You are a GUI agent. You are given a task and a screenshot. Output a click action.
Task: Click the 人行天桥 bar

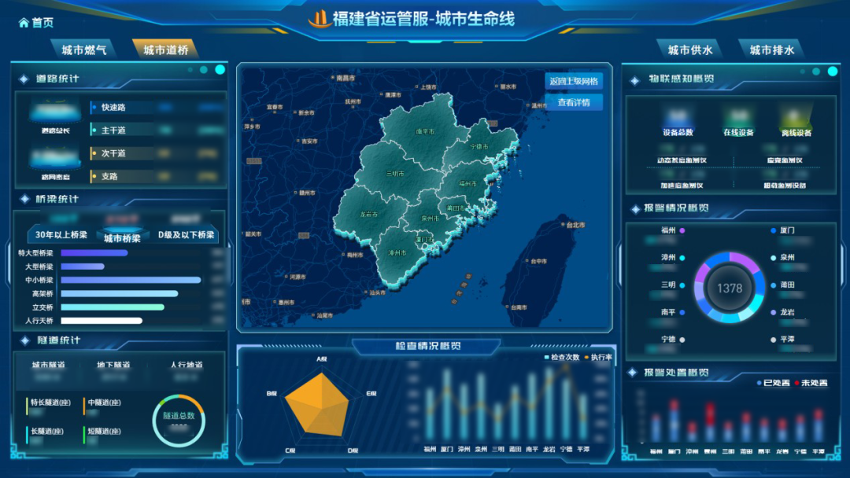(102, 321)
